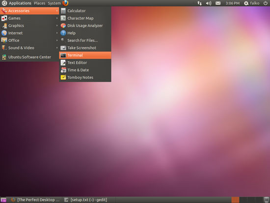Open Text Editor
Viewport: 270px width, 203px height.
pos(85,62)
